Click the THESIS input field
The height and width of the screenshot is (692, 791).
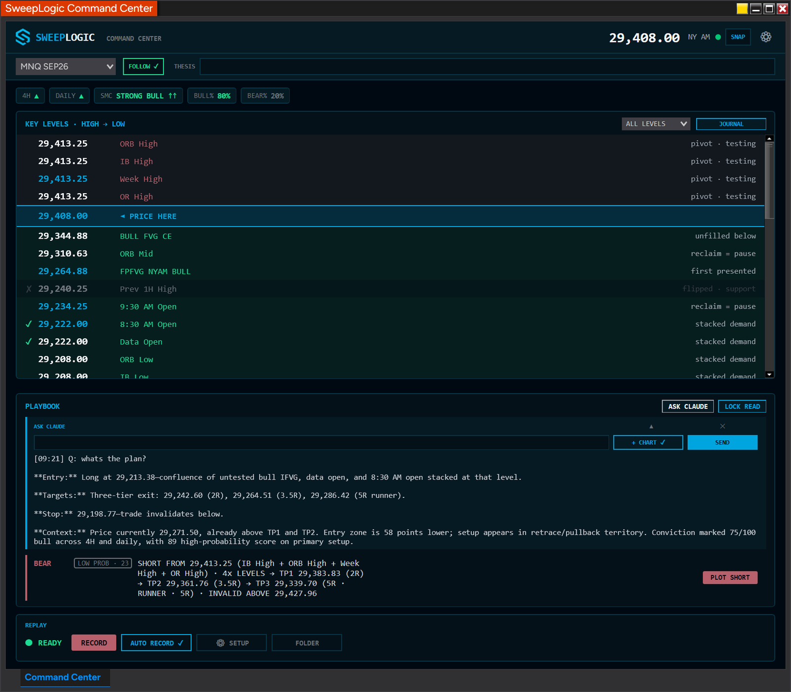(487, 66)
